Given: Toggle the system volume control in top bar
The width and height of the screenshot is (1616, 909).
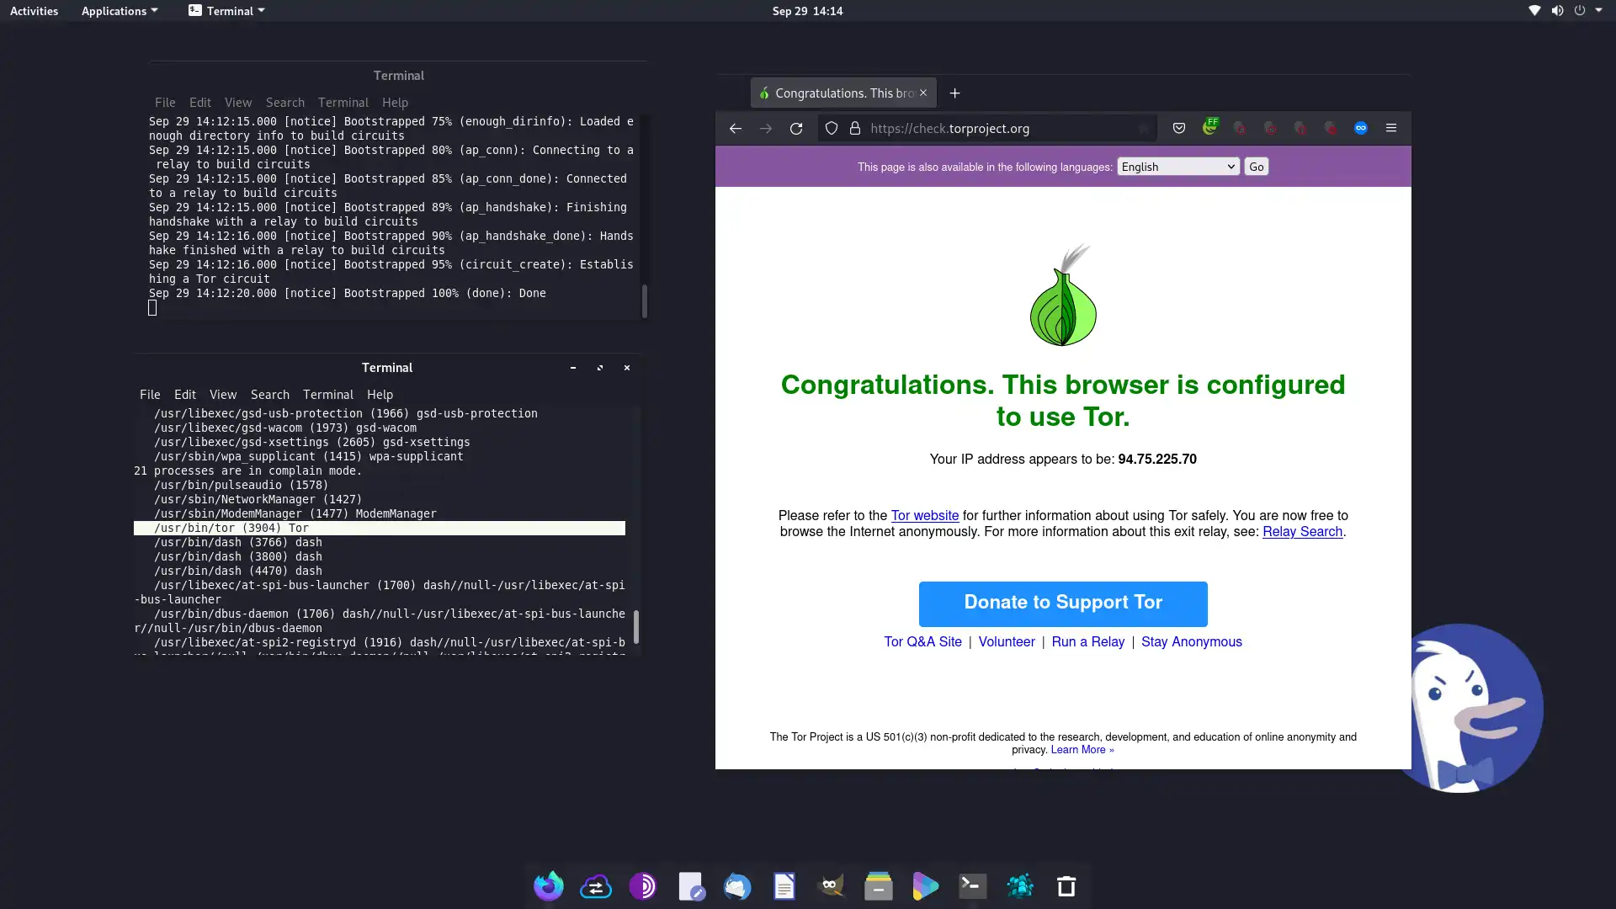Looking at the screenshot, I should [x=1557, y=10].
